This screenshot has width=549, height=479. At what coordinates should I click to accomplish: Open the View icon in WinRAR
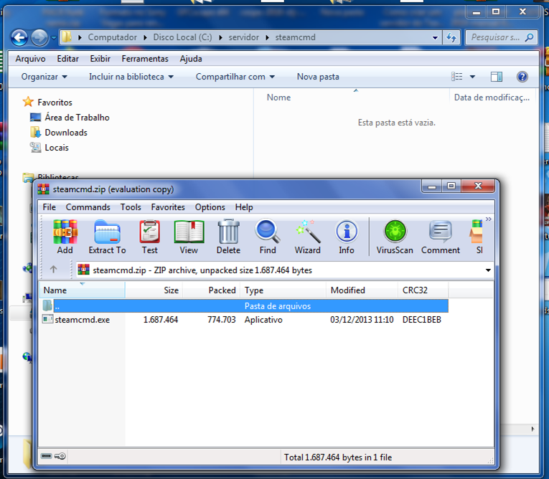(189, 236)
